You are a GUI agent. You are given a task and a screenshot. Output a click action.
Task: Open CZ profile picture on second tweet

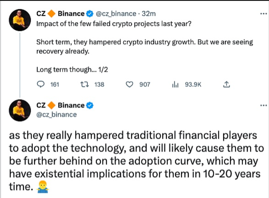(x=19, y=110)
